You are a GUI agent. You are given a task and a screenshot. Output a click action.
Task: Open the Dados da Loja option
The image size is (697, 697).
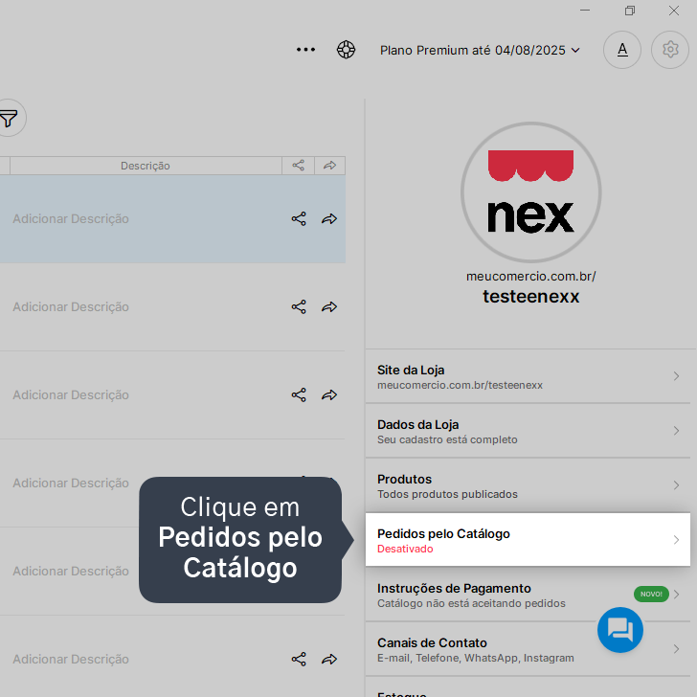[x=528, y=431]
